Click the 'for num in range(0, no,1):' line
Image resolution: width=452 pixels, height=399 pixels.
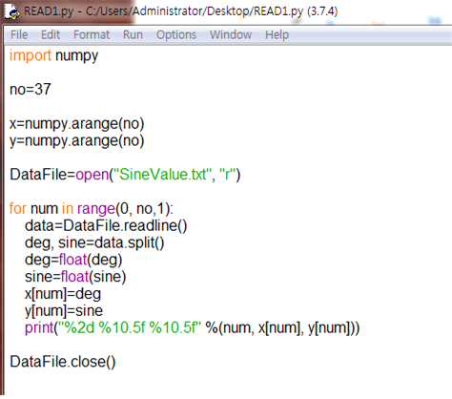pyautogui.click(x=92, y=209)
